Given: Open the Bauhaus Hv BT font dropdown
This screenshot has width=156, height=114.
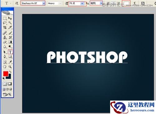Looking at the screenshot, I should click(x=44, y=3).
